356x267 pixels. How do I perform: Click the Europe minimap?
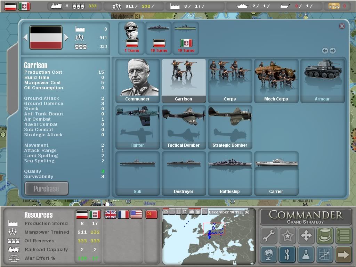point(209,236)
